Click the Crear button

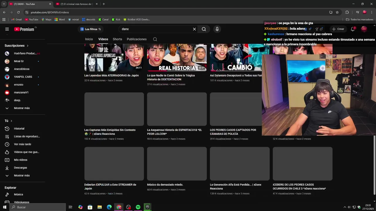338,29
